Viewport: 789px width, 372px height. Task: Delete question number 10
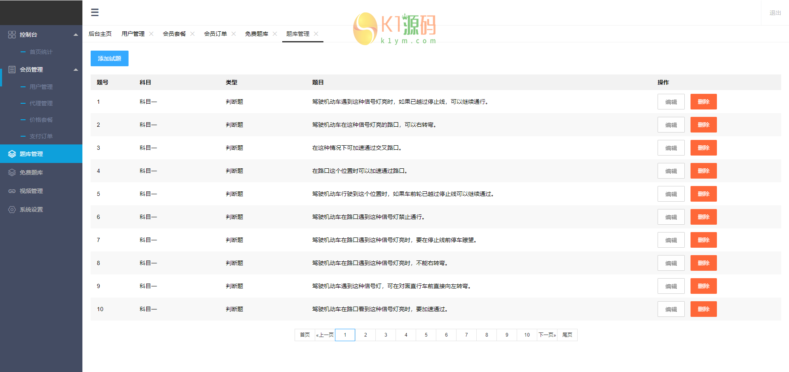click(x=704, y=309)
